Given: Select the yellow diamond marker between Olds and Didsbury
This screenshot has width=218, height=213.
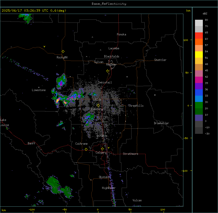Looking at the screenshot, I should (x=98, y=105).
